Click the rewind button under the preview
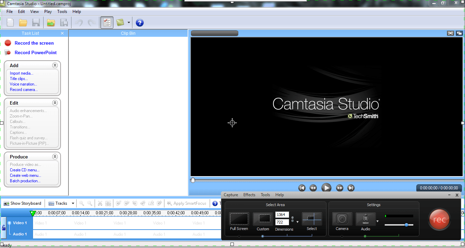Viewport: 465px width, 248px height. coord(313,188)
